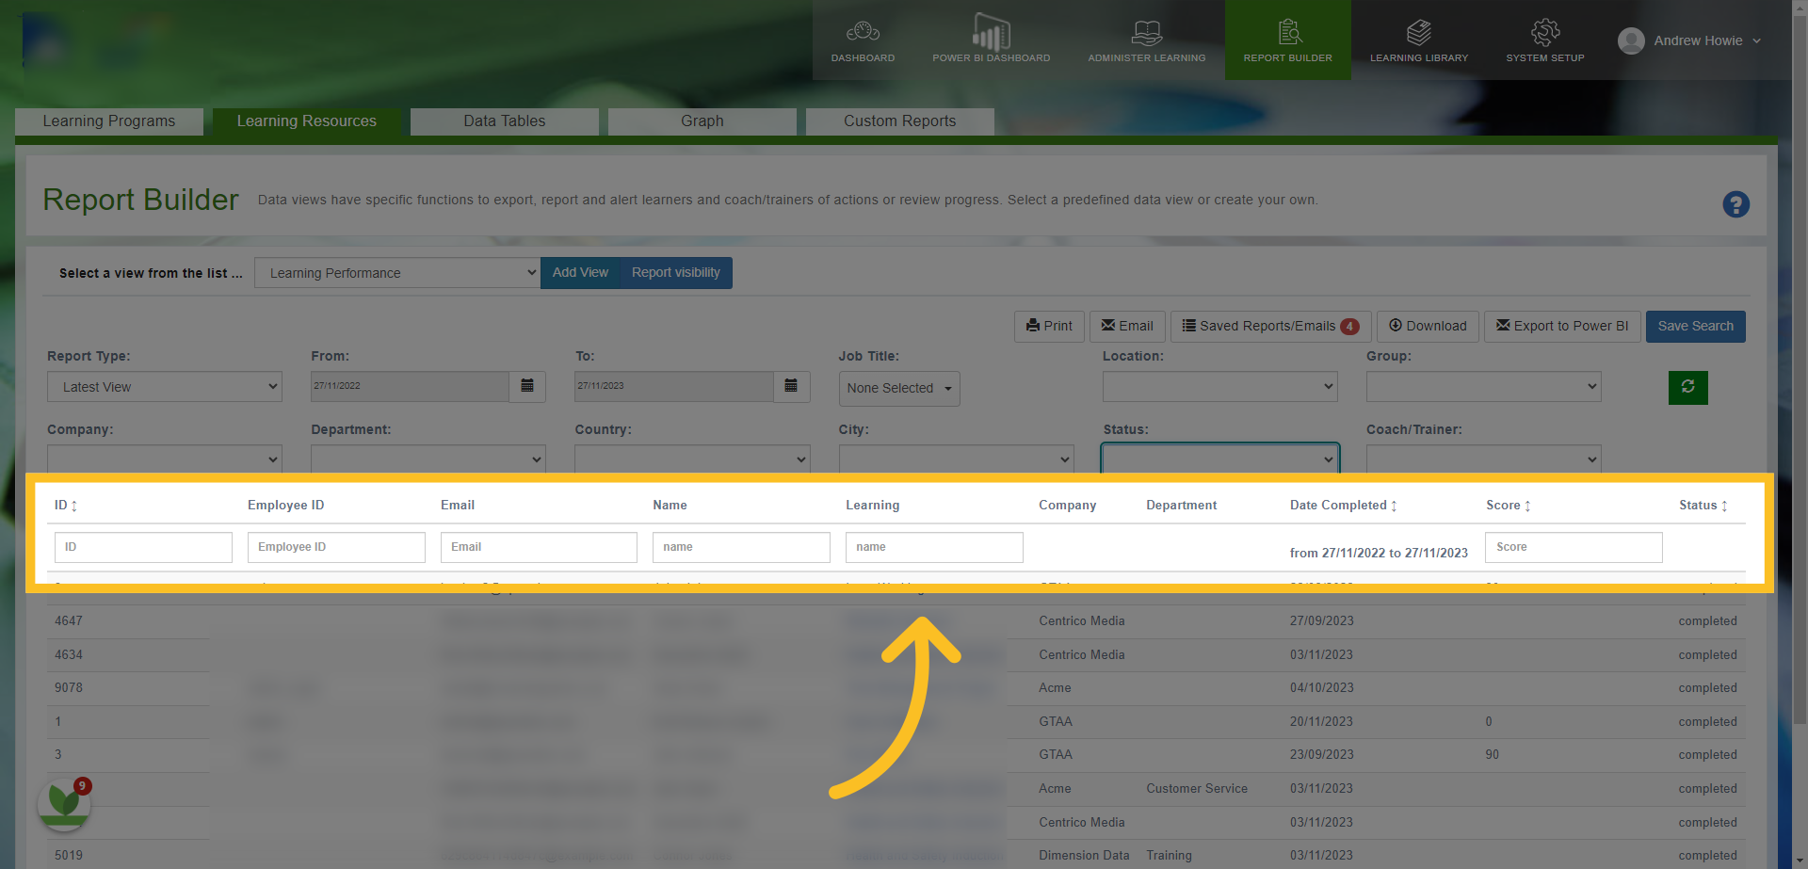
Task: Open Saved Reports/Emails
Action: pyautogui.click(x=1270, y=327)
